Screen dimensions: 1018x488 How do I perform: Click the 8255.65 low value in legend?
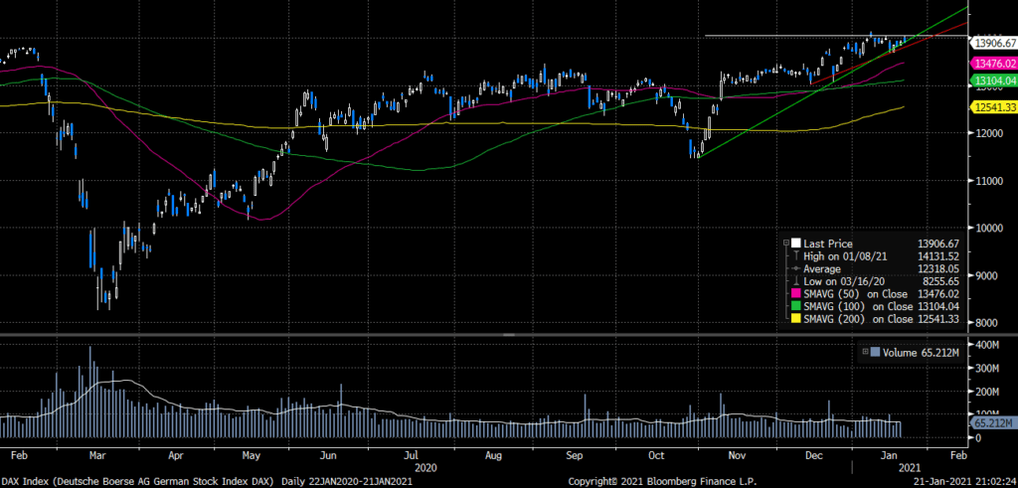(x=940, y=281)
